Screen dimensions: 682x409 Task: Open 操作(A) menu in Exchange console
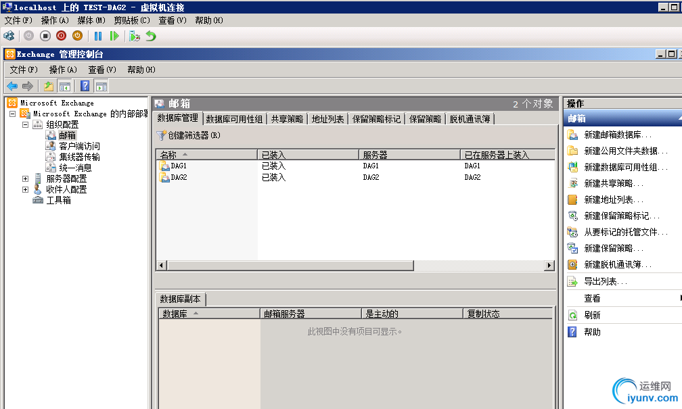coord(63,70)
